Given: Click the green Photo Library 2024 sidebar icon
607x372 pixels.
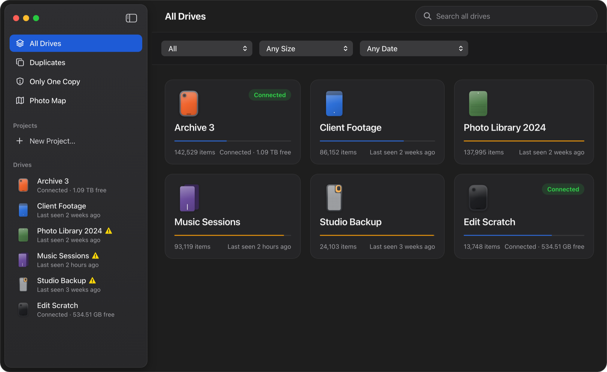Looking at the screenshot, I should 23,235.
